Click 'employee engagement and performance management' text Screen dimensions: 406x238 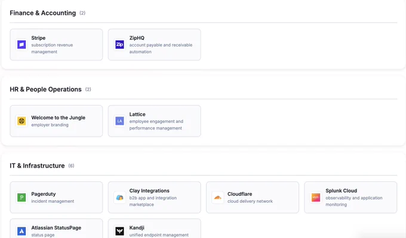tap(156, 125)
